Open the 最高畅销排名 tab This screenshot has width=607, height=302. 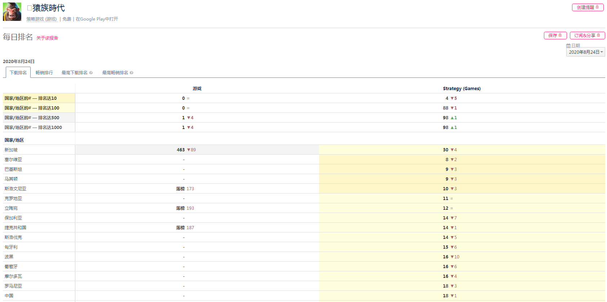(115, 73)
